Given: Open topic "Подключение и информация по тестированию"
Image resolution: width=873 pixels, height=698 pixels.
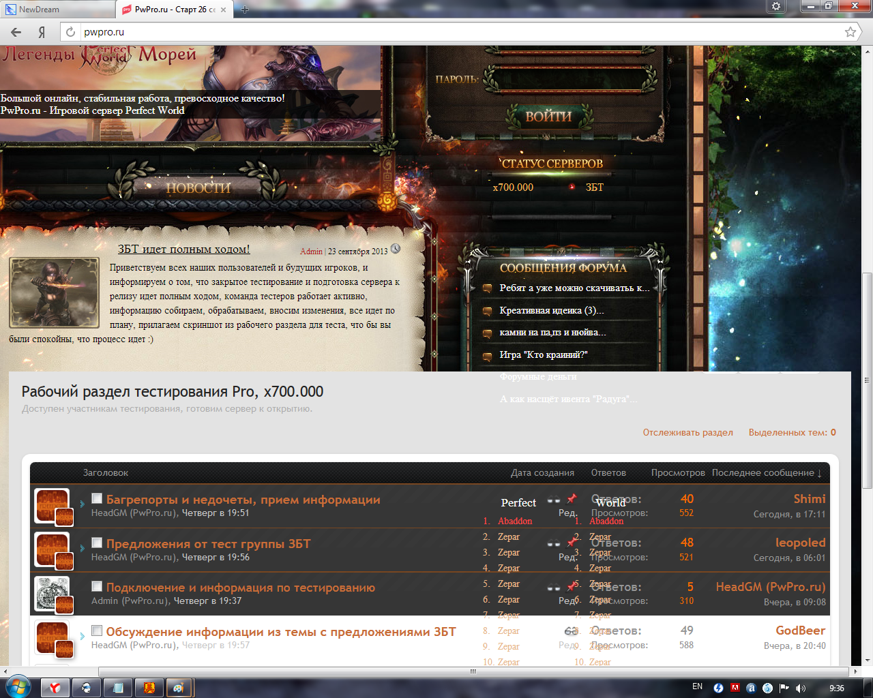Looking at the screenshot, I should click(x=241, y=588).
